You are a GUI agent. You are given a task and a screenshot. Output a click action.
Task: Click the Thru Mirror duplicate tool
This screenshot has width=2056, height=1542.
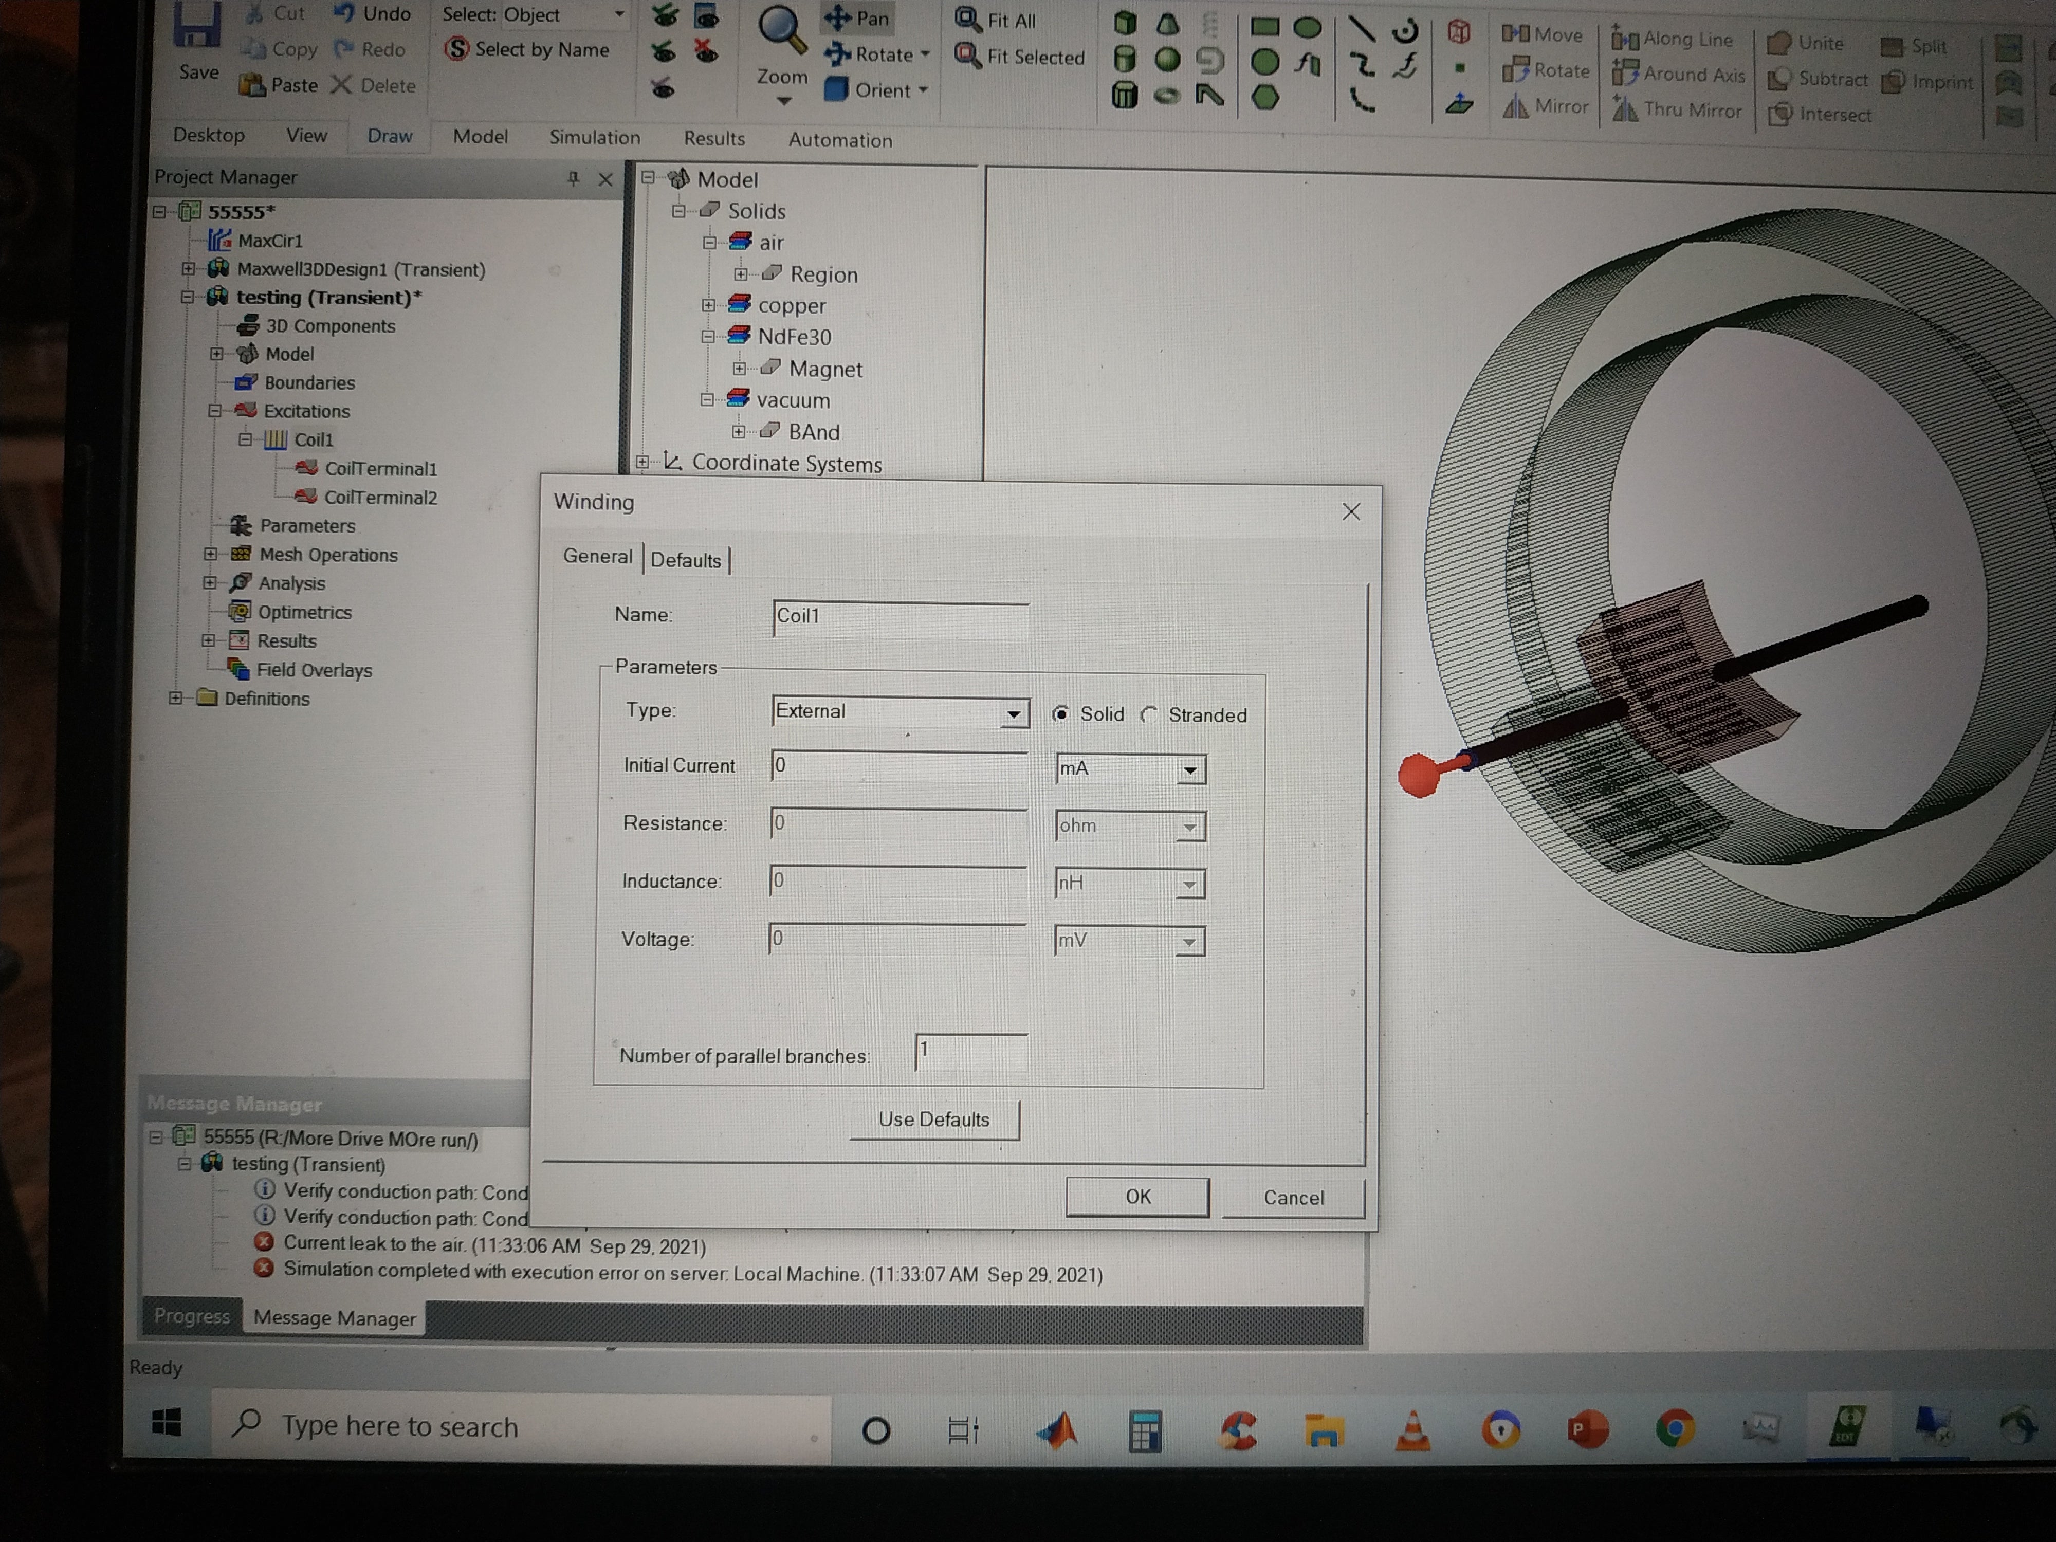[1677, 109]
